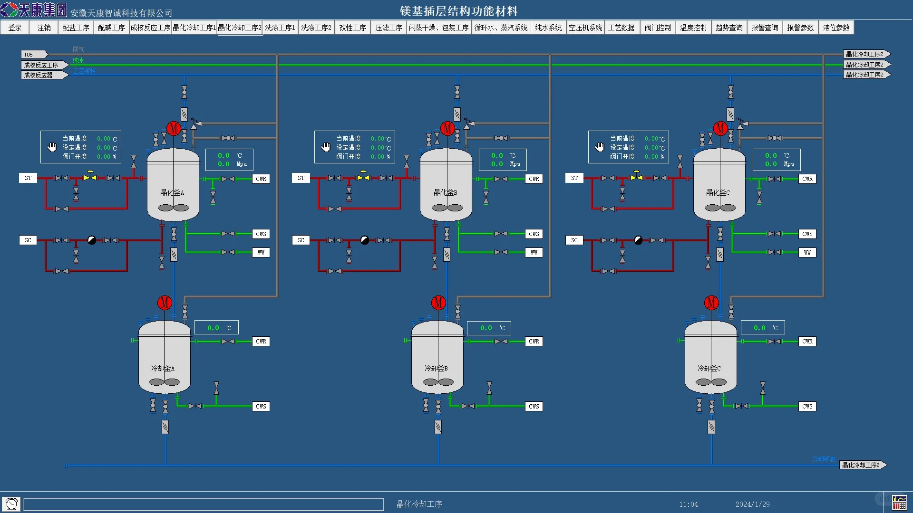Click the red motor icon above 冷却釜B
The width and height of the screenshot is (913, 513).
438,303
